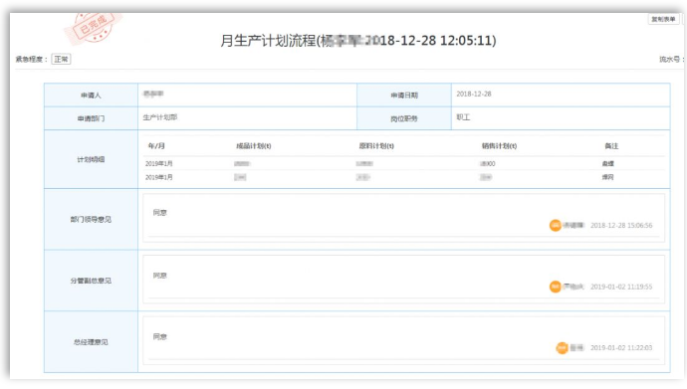687x389 pixels.
Task: Click the 计划明细 label cell
Action: point(91,159)
